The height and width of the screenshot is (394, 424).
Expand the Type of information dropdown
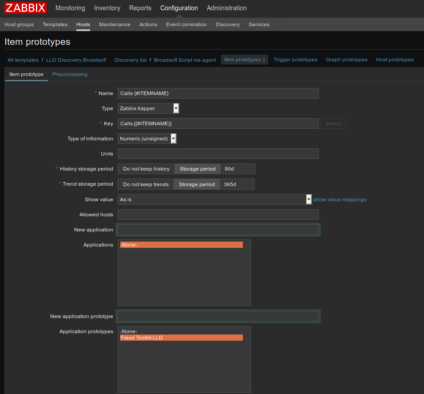pyautogui.click(x=147, y=139)
